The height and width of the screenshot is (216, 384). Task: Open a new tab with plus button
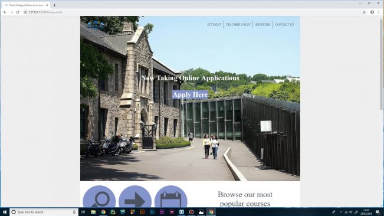[54, 5]
